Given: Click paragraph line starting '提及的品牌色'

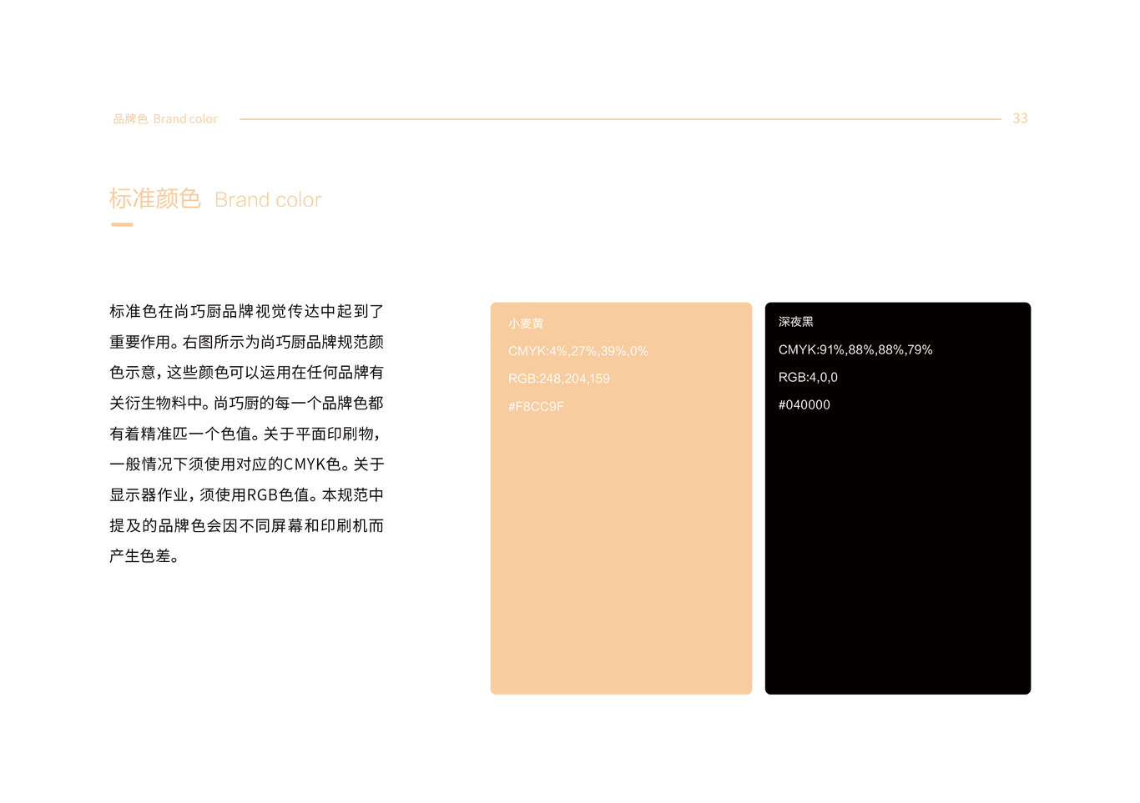Looking at the screenshot, I should click(246, 525).
